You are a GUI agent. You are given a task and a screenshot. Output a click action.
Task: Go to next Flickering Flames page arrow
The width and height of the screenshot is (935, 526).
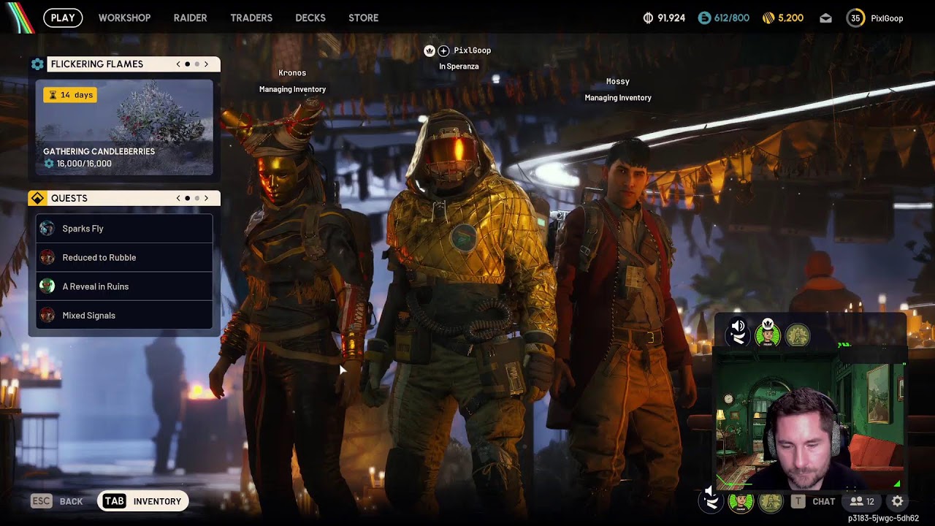tap(207, 64)
